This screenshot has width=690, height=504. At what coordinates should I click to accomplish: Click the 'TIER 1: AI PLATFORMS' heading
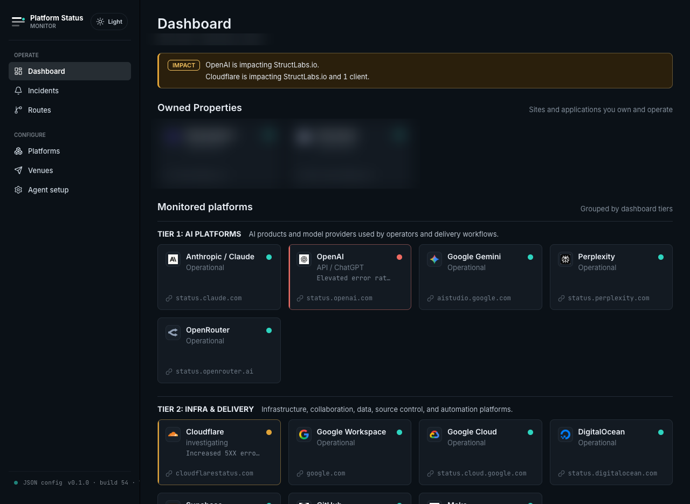click(x=199, y=234)
